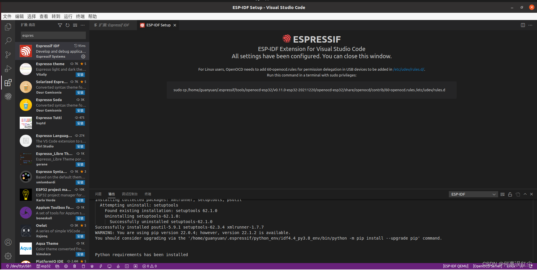Close the ESP-IDF Setup tab
Image resolution: width=537 pixels, height=270 pixels.
175,25
